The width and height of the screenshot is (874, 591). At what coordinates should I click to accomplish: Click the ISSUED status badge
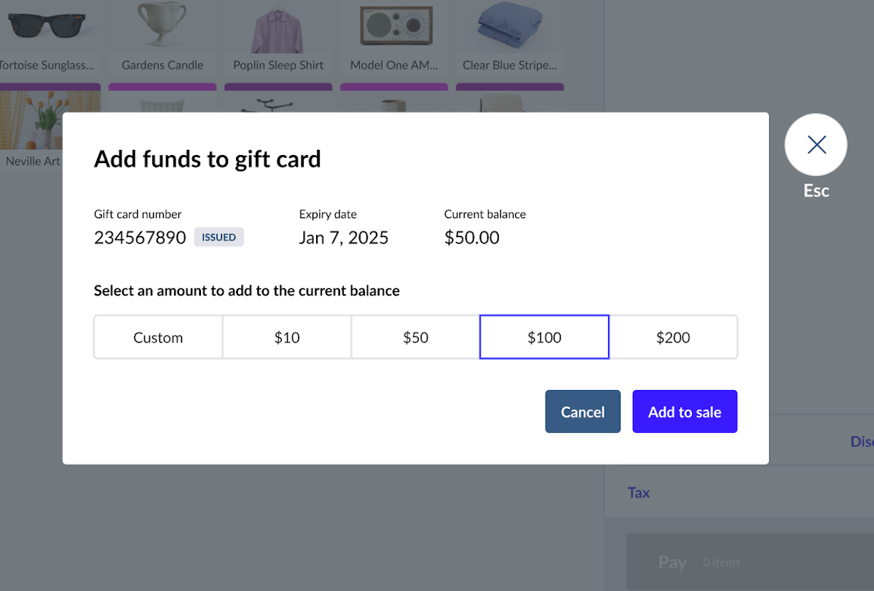coord(219,237)
